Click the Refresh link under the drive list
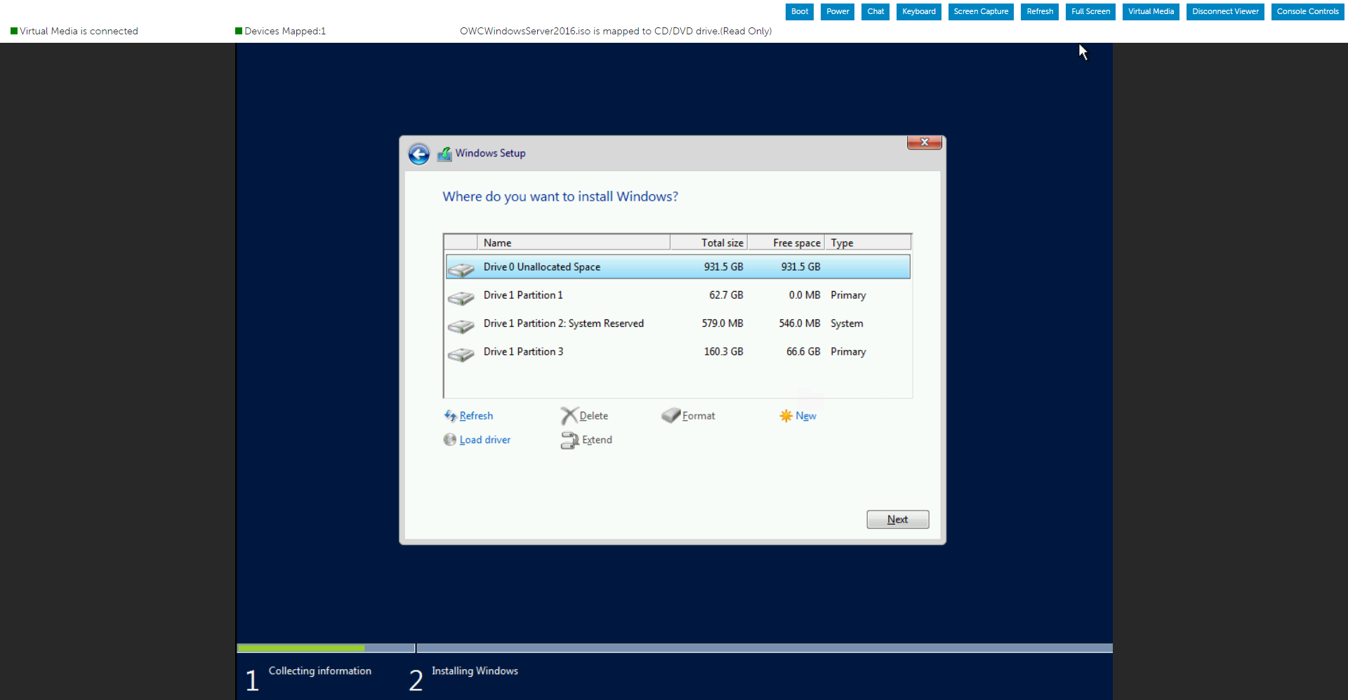The width and height of the screenshot is (1348, 700). tap(476, 416)
